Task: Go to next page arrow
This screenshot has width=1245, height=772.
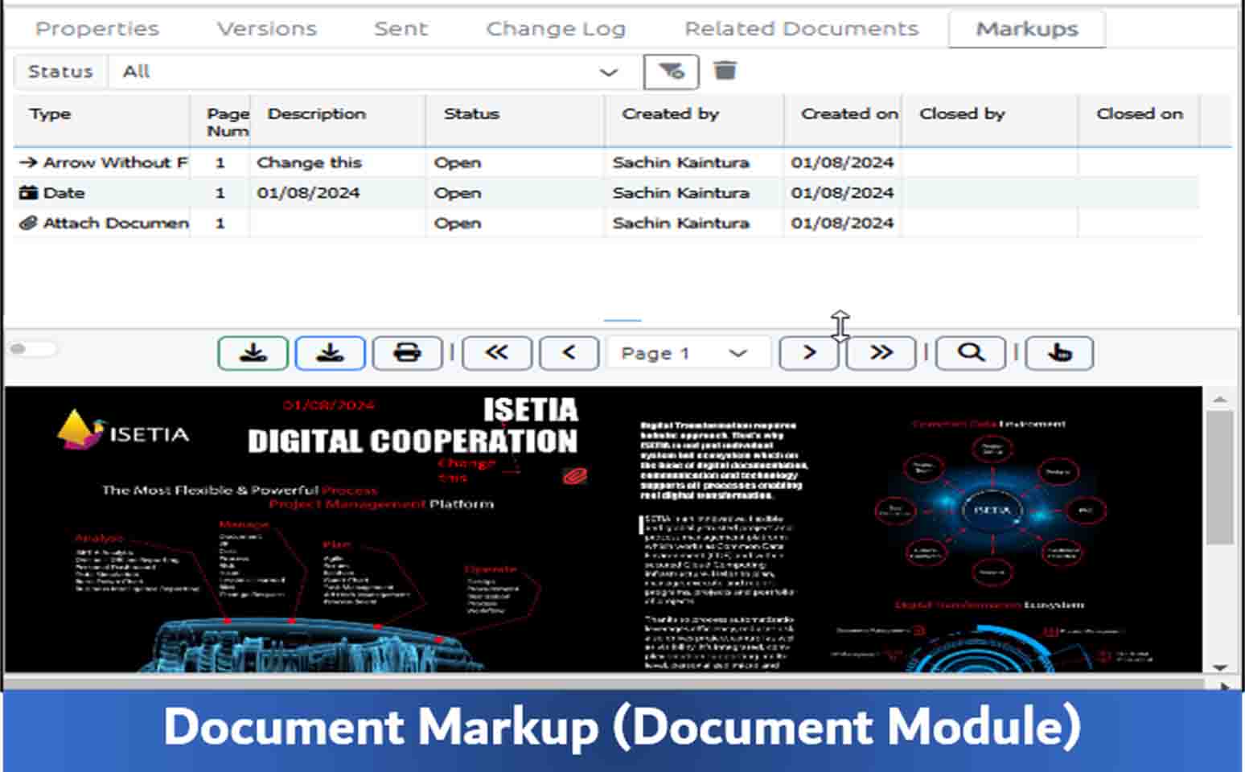Action: click(x=808, y=353)
